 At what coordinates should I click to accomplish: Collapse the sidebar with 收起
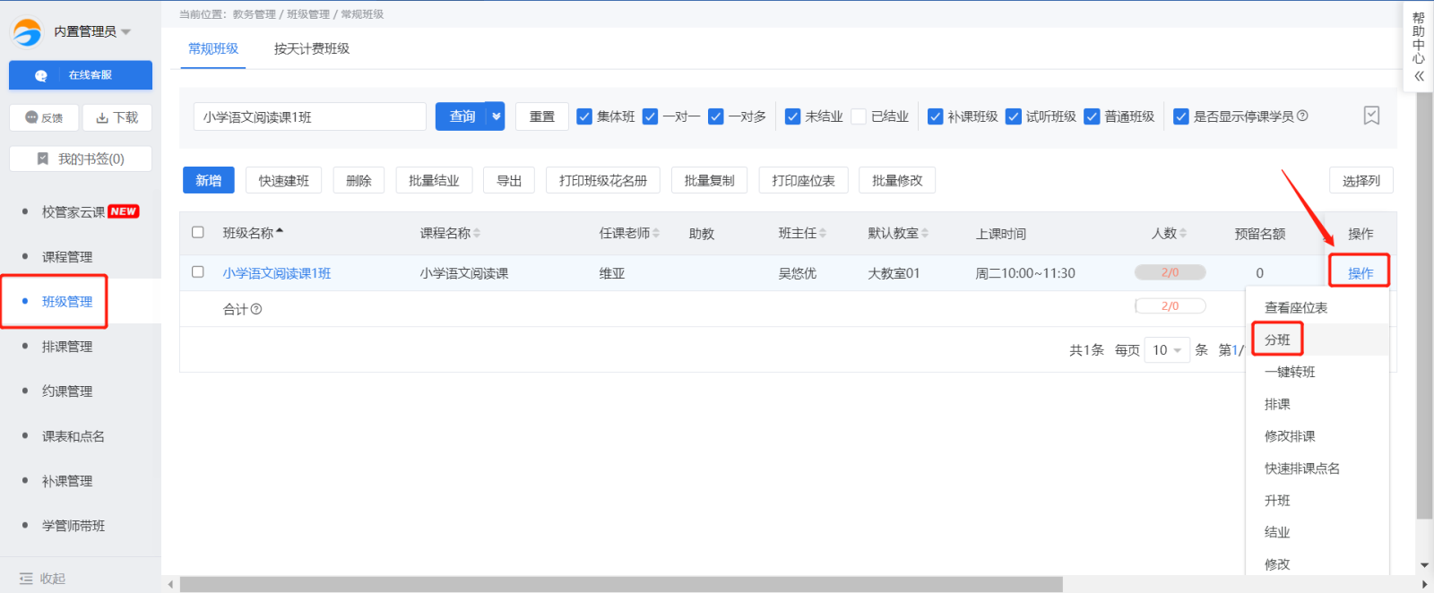(42, 579)
